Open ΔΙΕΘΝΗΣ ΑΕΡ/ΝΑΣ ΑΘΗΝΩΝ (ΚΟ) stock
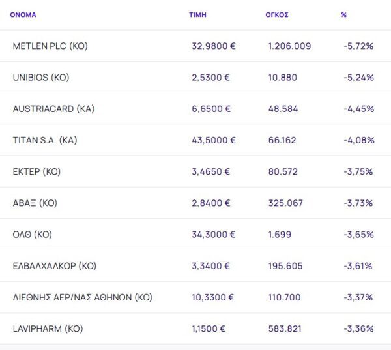Viewport: 391px width, 350px height. click(x=83, y=297)
